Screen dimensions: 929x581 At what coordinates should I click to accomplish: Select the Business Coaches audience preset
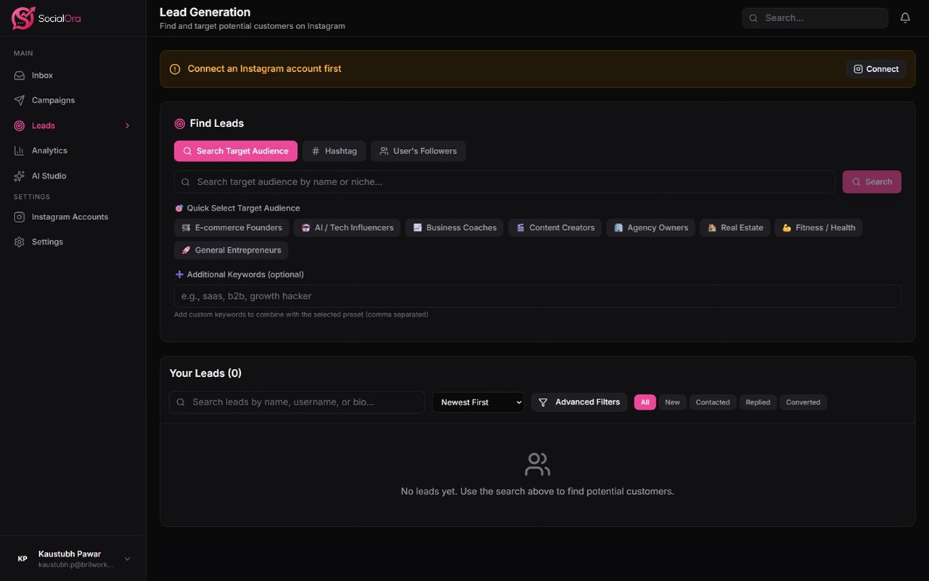(x=454, y=227)
